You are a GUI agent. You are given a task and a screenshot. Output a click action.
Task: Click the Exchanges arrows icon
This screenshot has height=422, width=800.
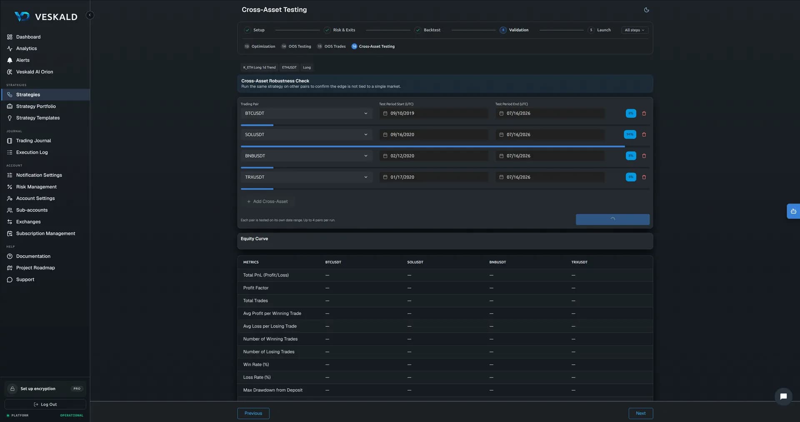pos(10,222)
